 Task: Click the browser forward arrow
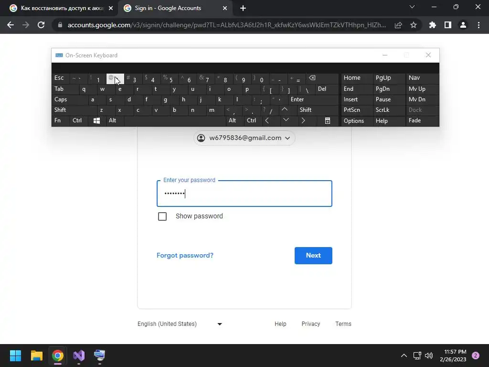[x=26, y=25]
